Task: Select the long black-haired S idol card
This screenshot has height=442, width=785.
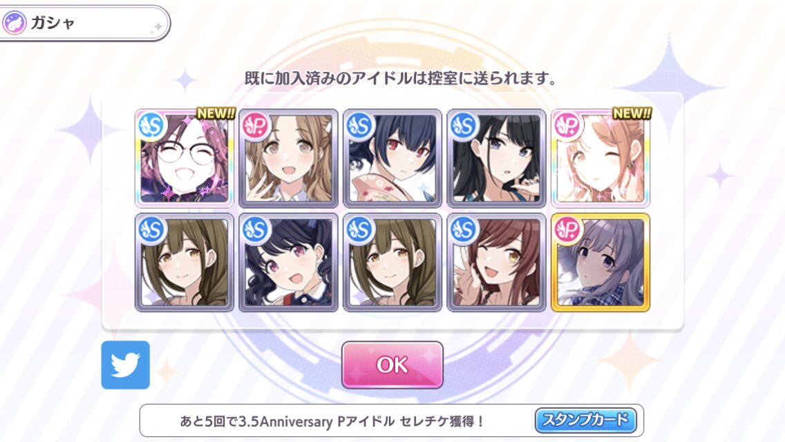Action: (497, 158)
